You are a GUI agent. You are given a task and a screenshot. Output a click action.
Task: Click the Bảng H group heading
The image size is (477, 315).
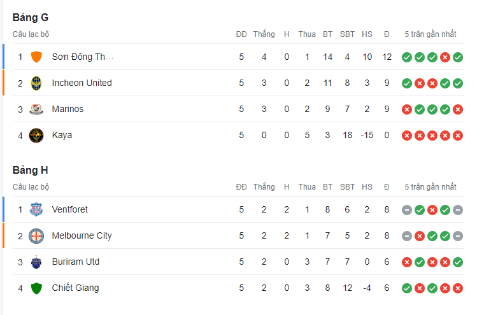[x=31, y=170]
